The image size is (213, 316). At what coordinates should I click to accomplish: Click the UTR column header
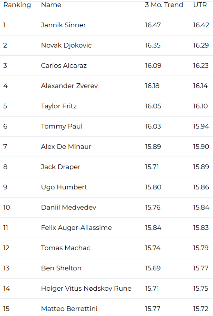click(200, 5)
